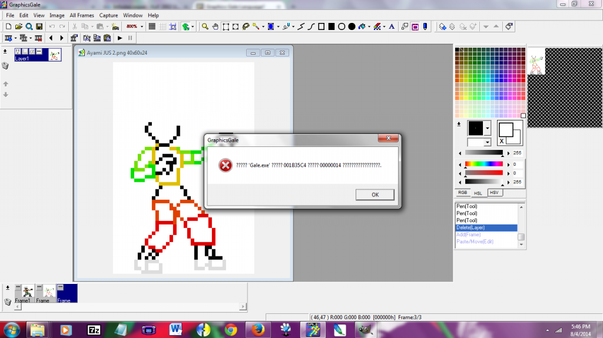Pick the filled ellipse tool
The width and height of the screenshot is (603, 338).
[x=352, y=26]
